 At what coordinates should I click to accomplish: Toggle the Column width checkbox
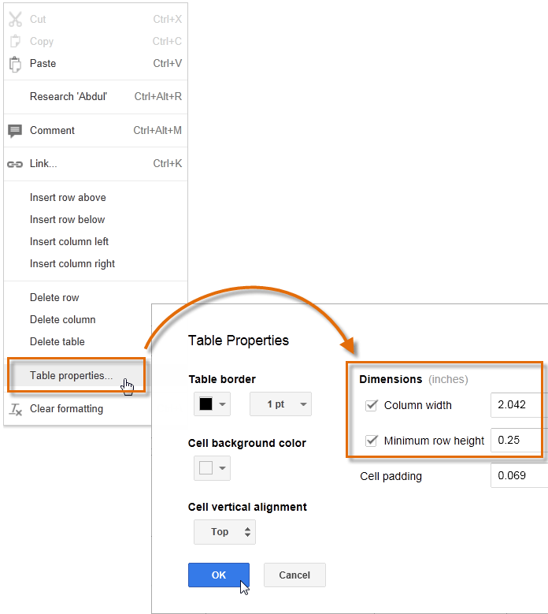371,405
